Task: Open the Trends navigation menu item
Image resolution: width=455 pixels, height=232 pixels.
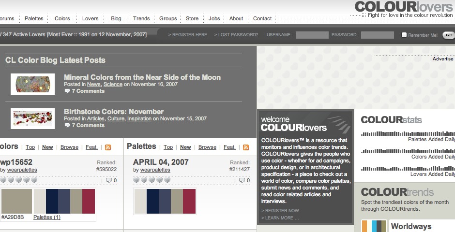Action: 141,18
